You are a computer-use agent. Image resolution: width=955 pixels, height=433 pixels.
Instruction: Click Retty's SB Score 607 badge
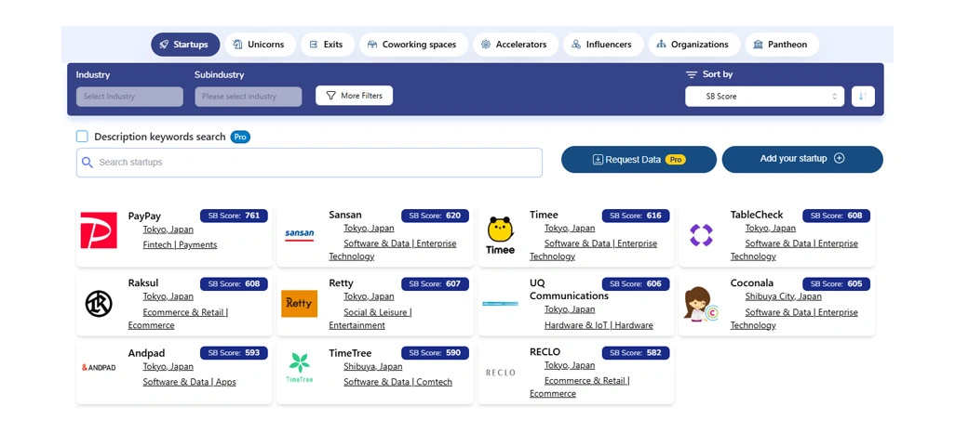tap(435, 284)
